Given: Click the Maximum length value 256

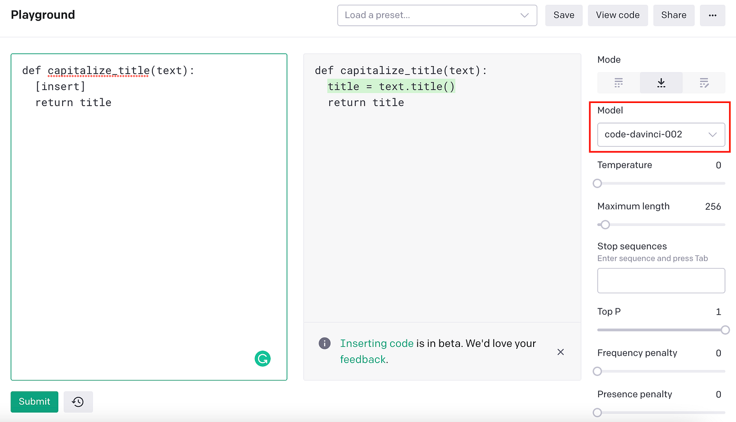Looking at the screenshot, I should click(x=713, y=207).
